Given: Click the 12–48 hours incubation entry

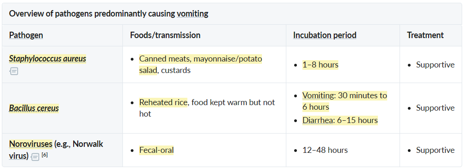Looking at the screenshot, I should coord(325,150).
